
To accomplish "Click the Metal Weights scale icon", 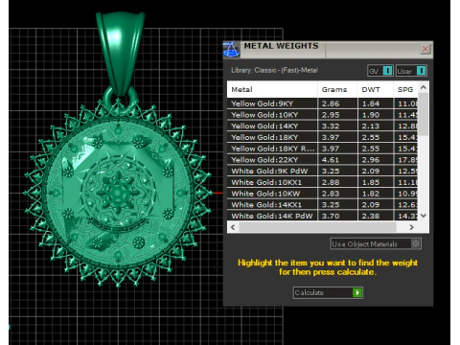I will coord(231,50).
